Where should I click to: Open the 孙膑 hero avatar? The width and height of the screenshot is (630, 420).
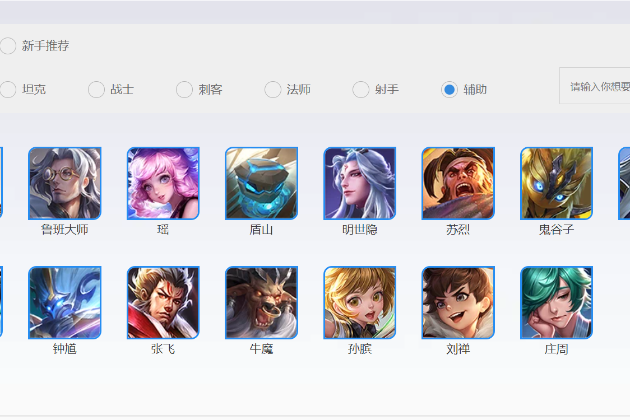(x=360, y=303)
